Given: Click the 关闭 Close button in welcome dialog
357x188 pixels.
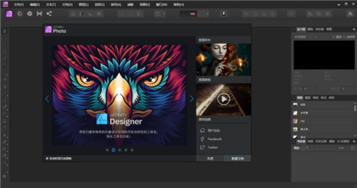Looking at the screenshot, I should 210,159.
